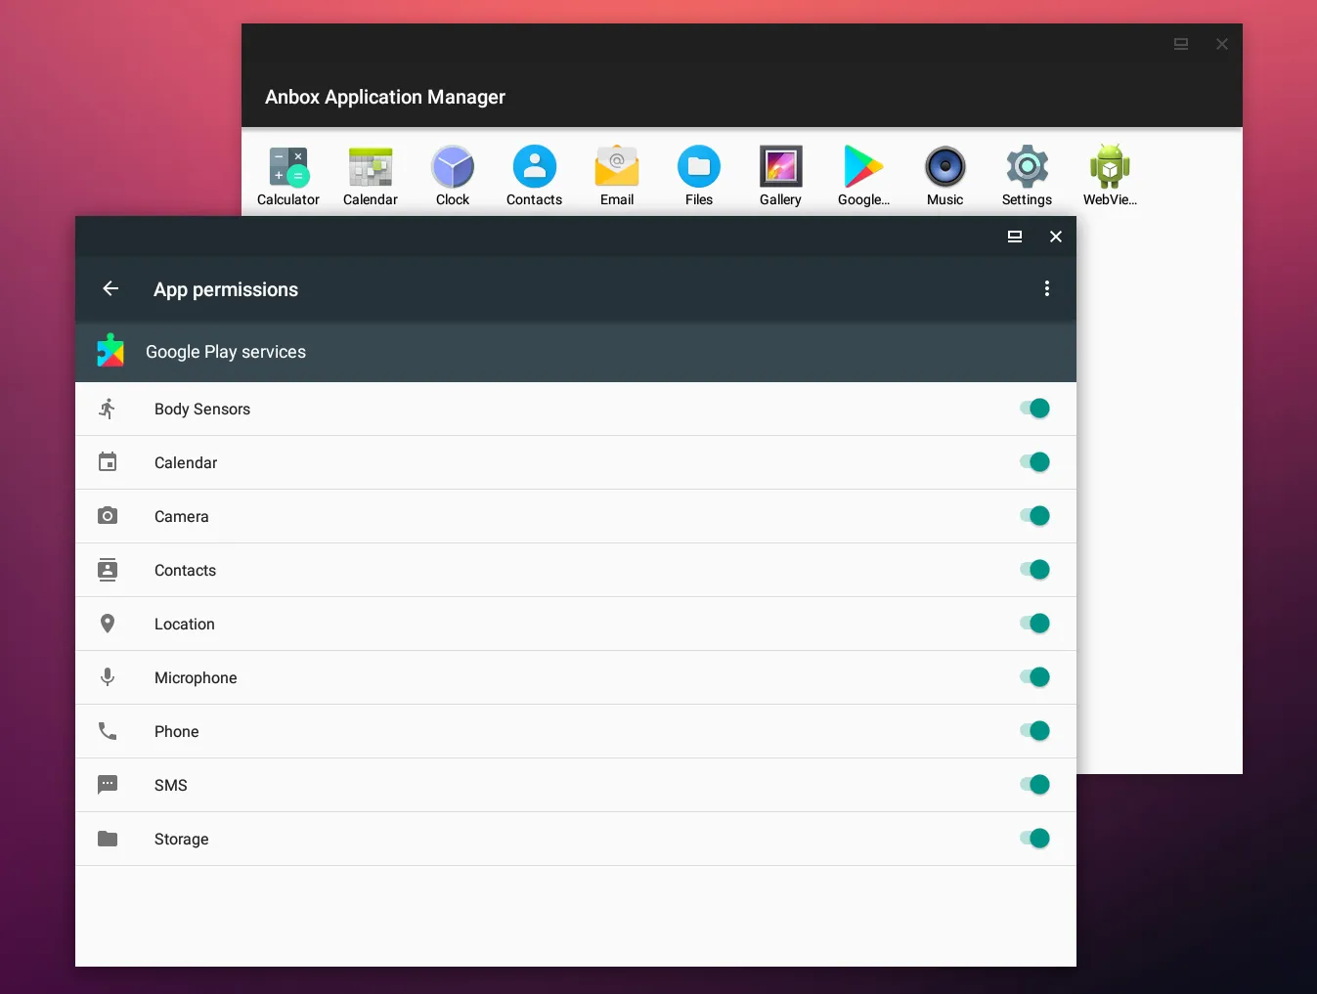Disable Microphone access toggle

1034,677
